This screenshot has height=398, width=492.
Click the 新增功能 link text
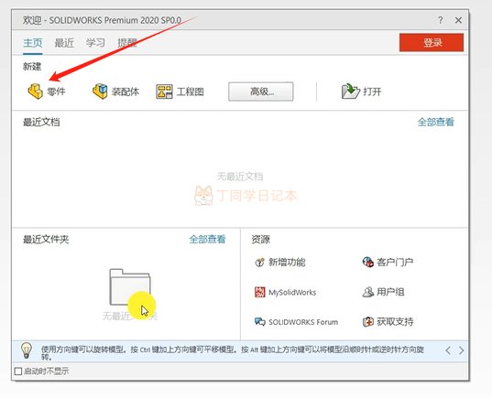pyautogui.click(x=287, y=262)
